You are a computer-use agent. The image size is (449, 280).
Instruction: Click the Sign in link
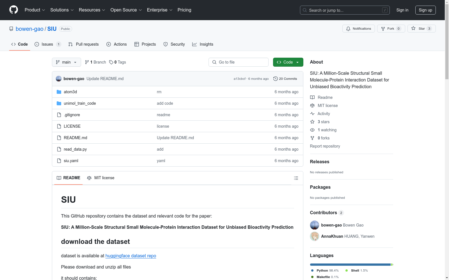click(x=402, y=10)
